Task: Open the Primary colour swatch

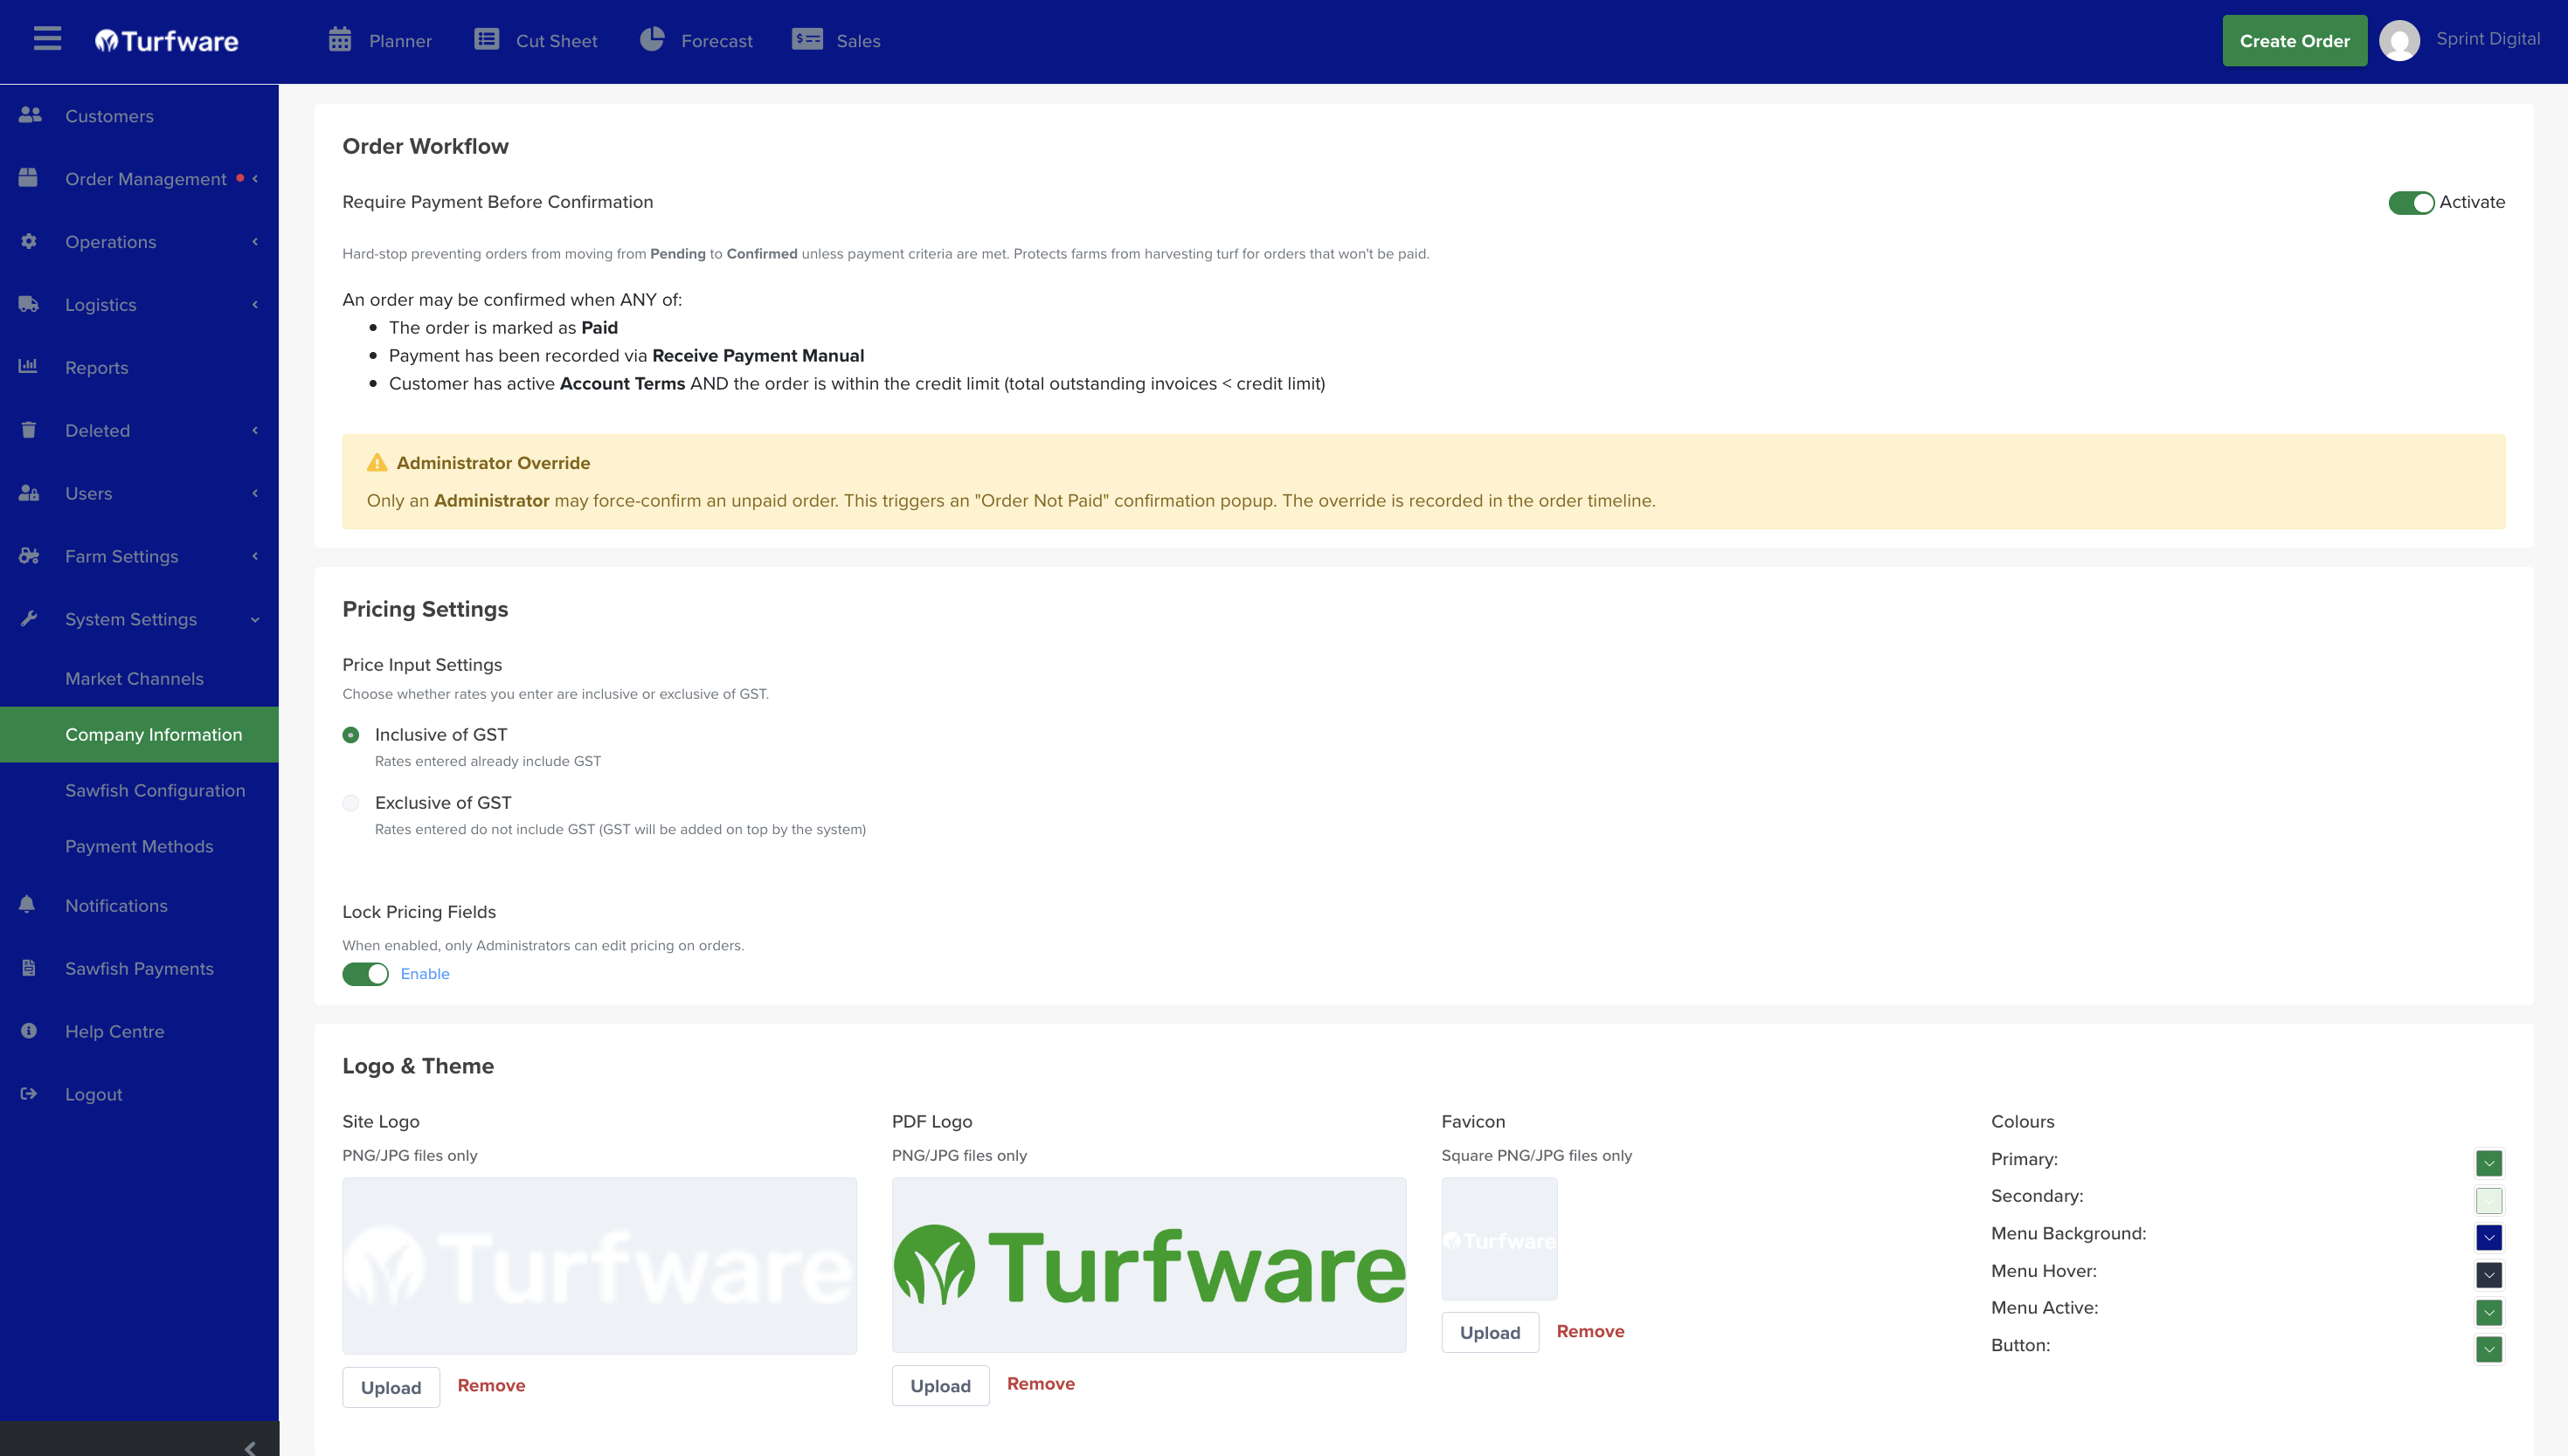Action: [x=2489, y=1163]
